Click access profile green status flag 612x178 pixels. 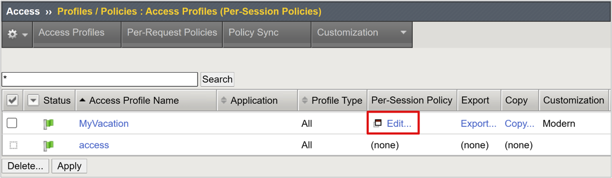click(x=49, y=145)
